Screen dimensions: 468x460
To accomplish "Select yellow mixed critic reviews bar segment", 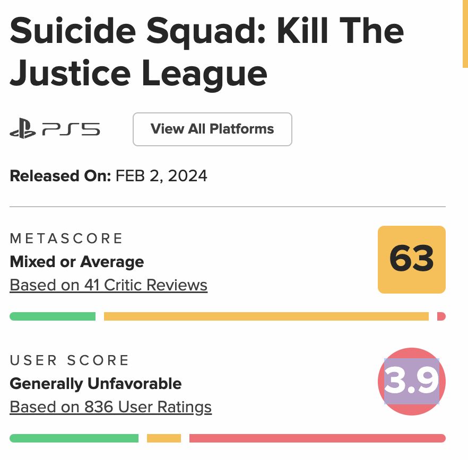I will (266, 316).
